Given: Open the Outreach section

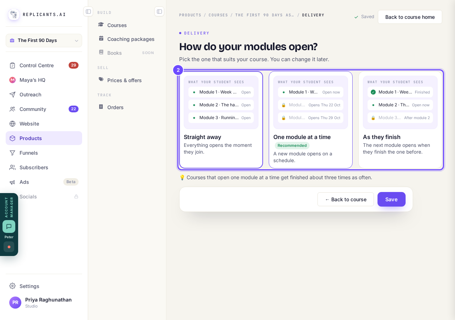Looking at the screenshot, I should 44,95.
